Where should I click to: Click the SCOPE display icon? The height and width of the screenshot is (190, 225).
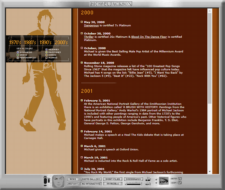180,183
